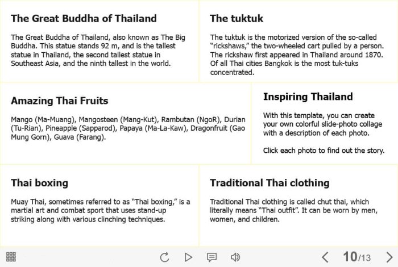Click the Thai fruits list text
This screenshot has width=398, height=267.
point(128,128)
